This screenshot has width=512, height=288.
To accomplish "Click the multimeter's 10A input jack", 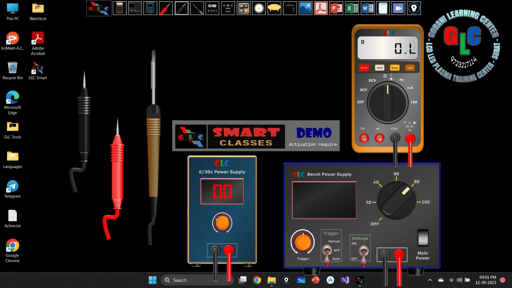I will (364, 138).
